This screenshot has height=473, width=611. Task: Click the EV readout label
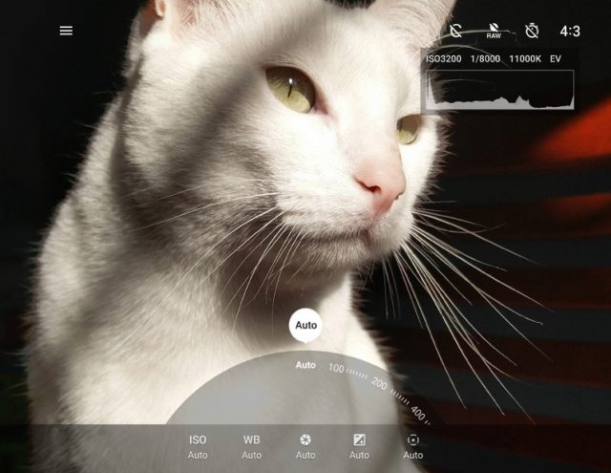556,59
